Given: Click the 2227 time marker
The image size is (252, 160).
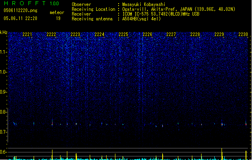Looking at the screenshot, I should tap(171, 34).
